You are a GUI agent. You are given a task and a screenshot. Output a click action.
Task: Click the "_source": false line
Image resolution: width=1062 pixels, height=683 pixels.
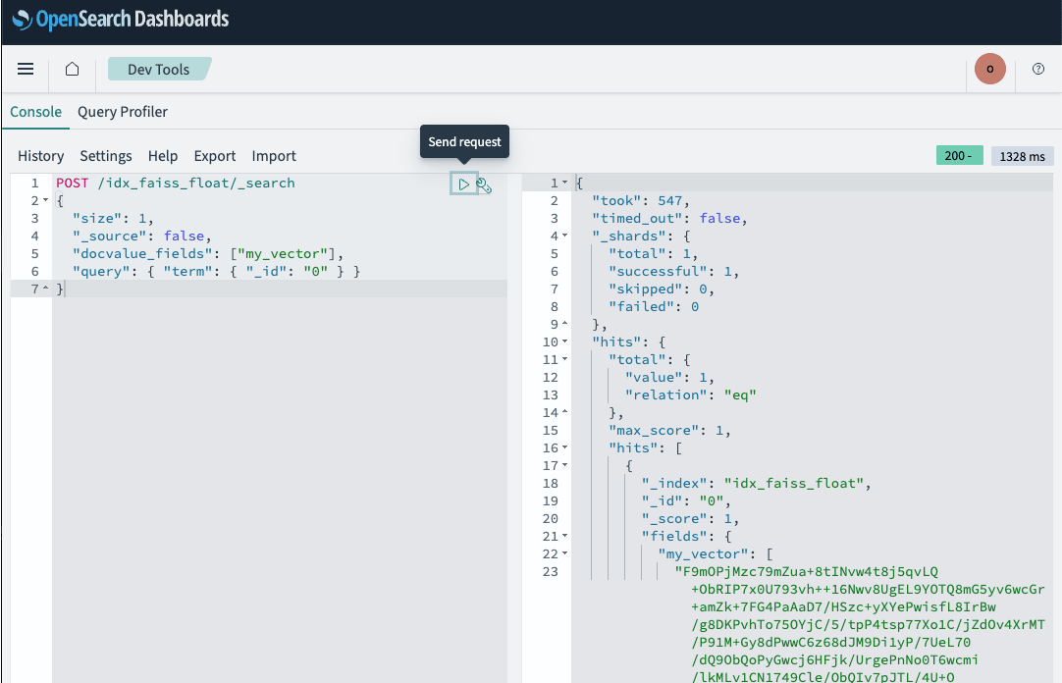142,236
